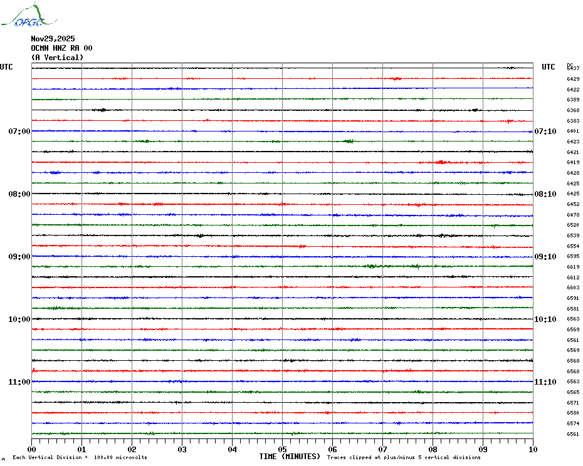Click the DC value '6437'
The width and height of the screenshot is (583, 466).
click(x=574, y=68)
